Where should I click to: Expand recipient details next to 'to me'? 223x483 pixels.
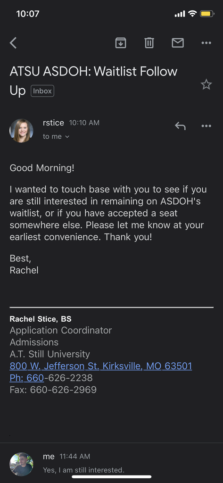click(67, 137)
